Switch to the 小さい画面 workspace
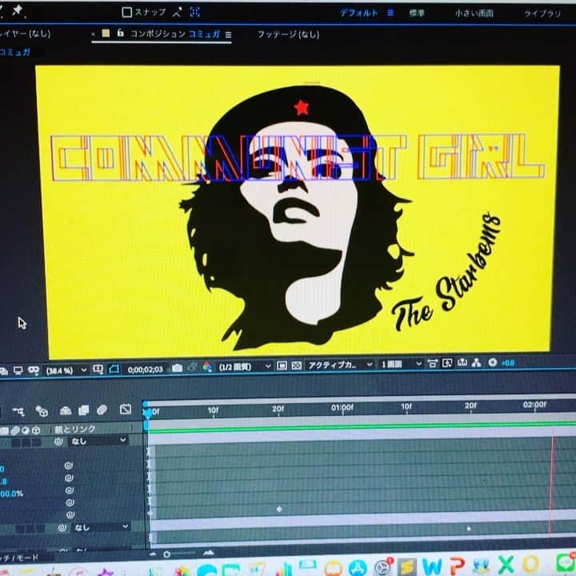576x576 pixels. 474,14
